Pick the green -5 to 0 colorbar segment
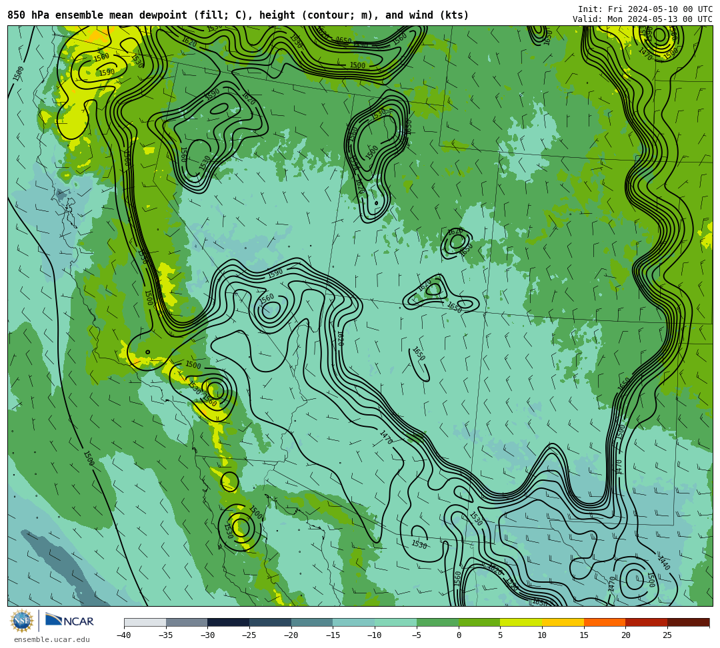Image resolution: width=720 pixels, height=648 pixels. 437,622
